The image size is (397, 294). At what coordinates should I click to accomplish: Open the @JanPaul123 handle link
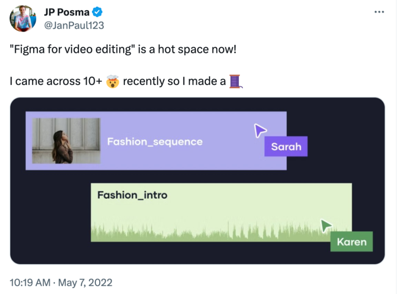74,25
